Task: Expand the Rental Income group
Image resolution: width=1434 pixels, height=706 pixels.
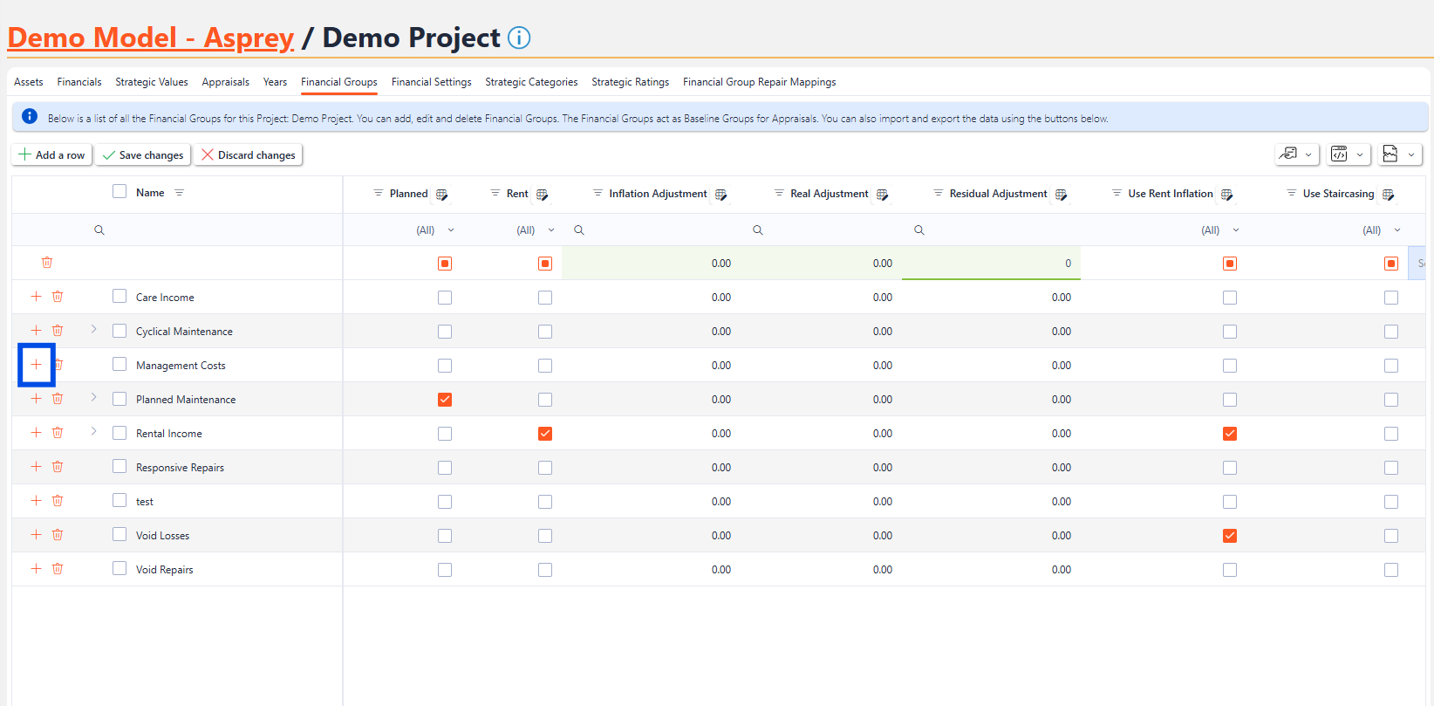Action: 94,432
